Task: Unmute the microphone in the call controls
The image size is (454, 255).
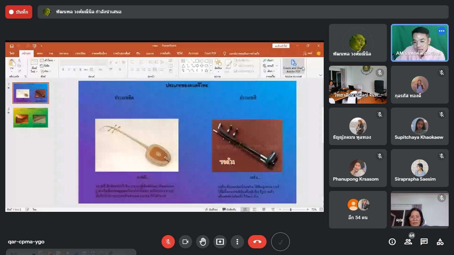Action: 168,242
